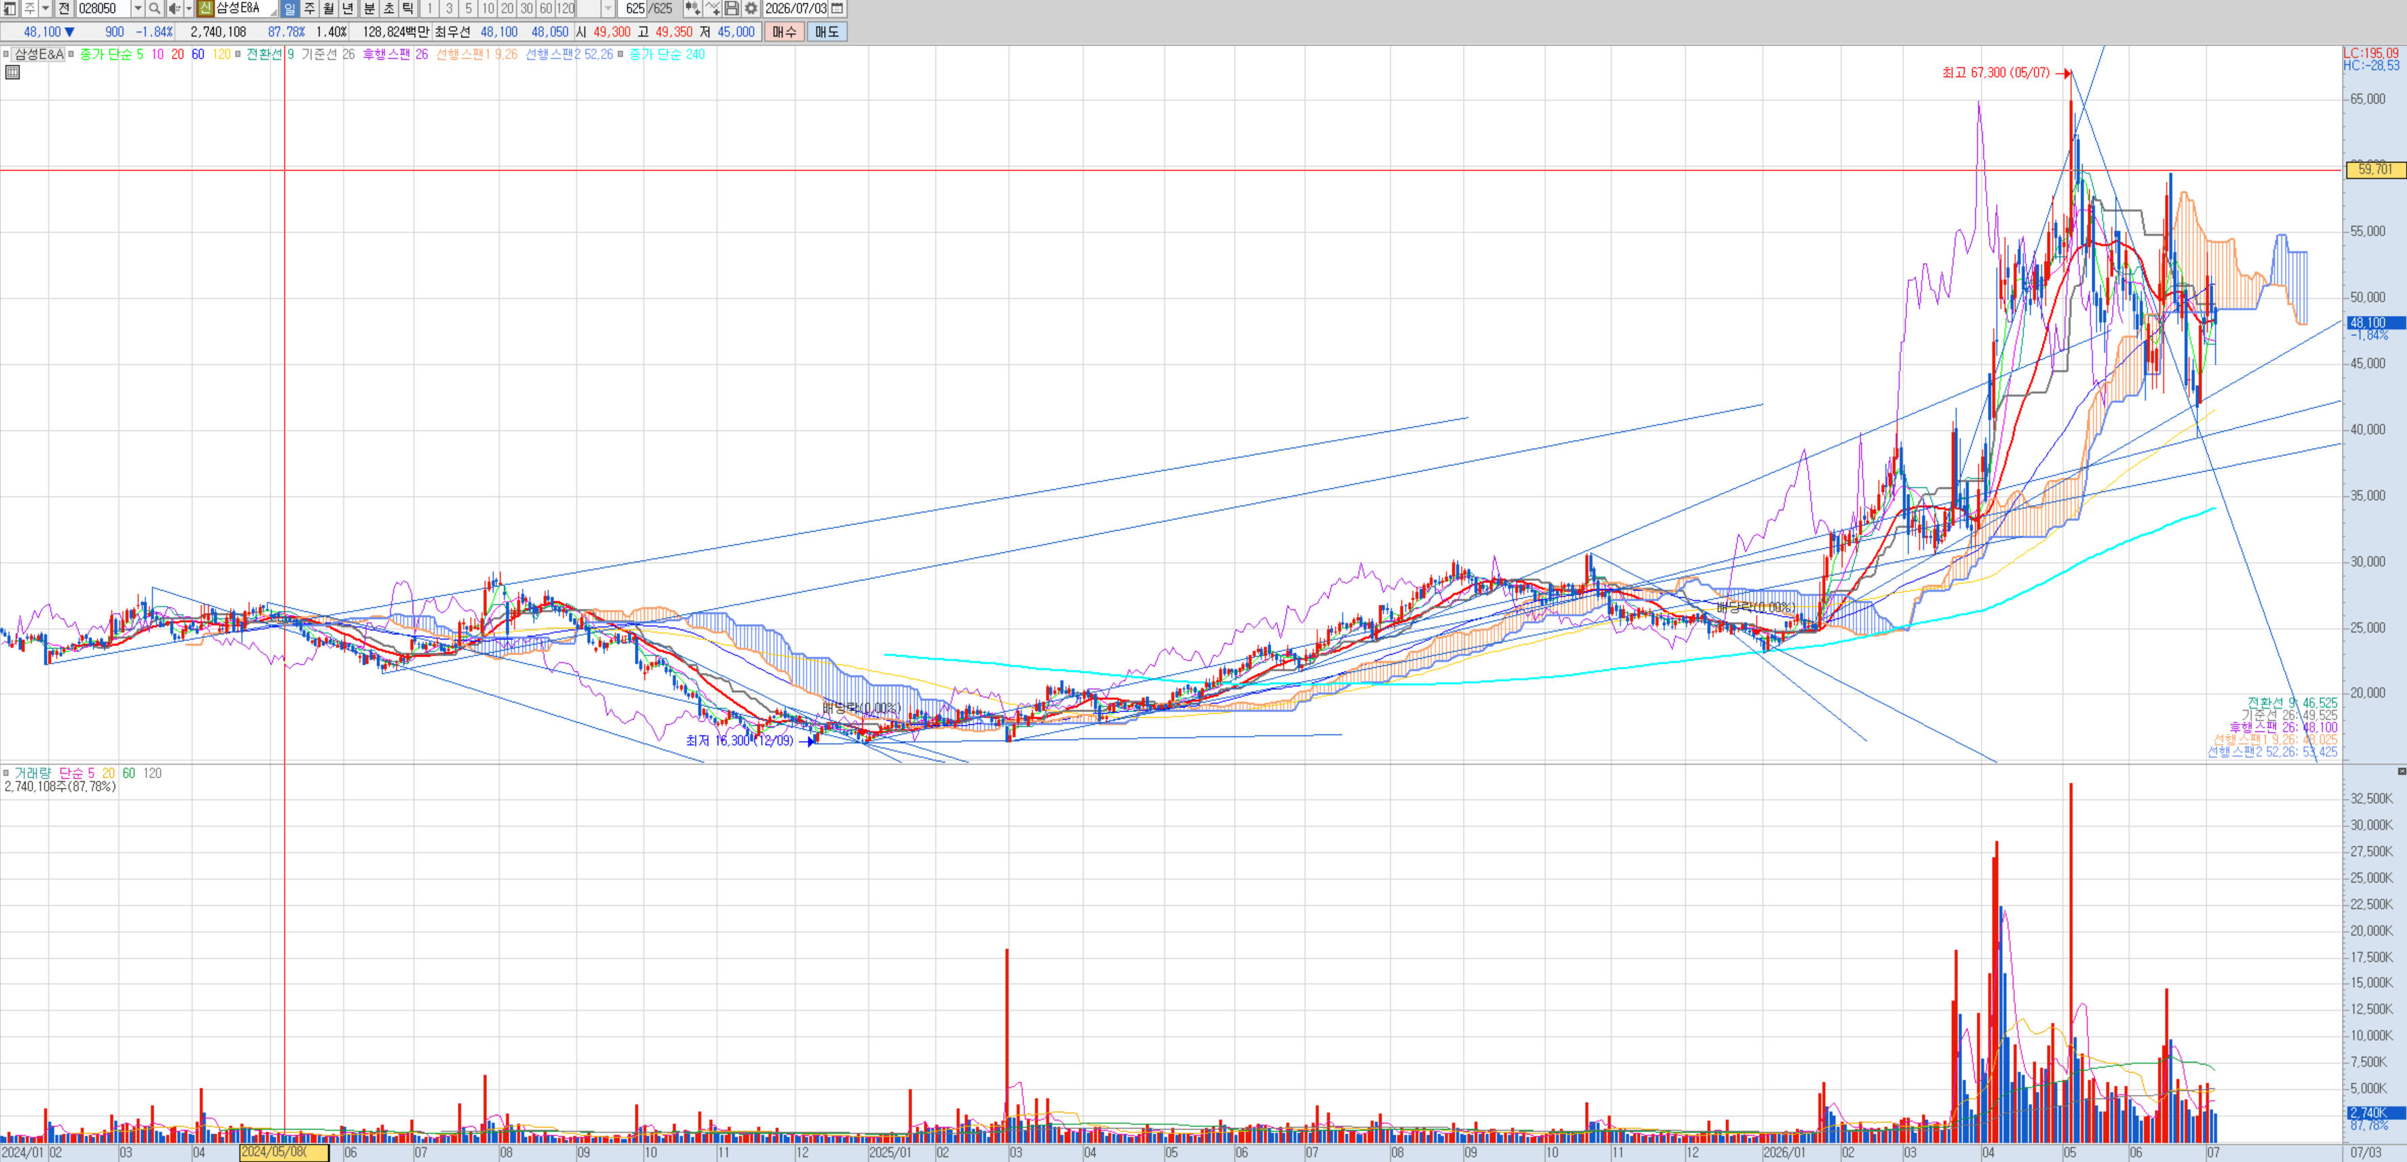Select interval 5 button
Image resolution: width=2407 pixels, height=1162 pixels.
[468, 8]
